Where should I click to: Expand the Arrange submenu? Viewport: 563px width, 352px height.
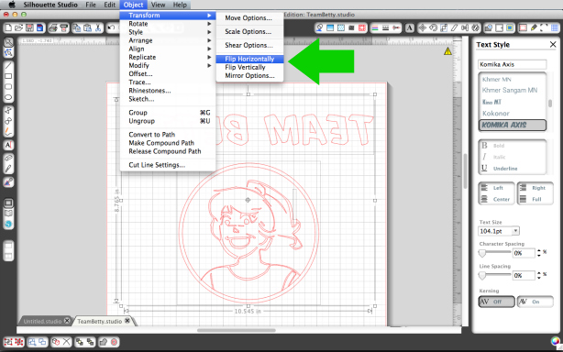168,40
